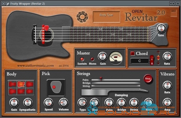Screen dimensions: 181x118
Task: Click the Damping Bridge knob
Action: pos(122,103)
